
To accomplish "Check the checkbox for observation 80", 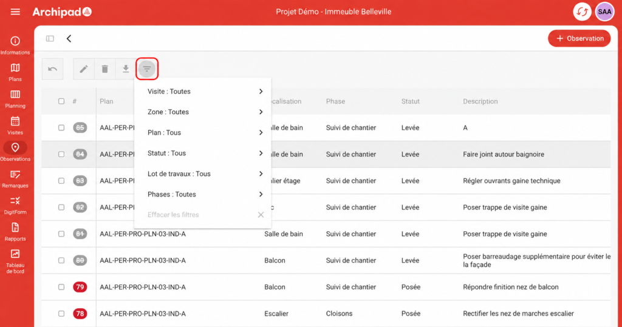I will tap(61, 260).
